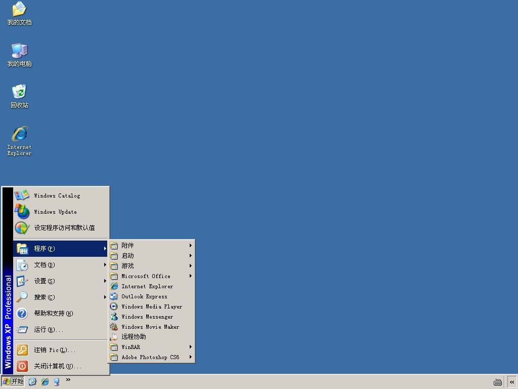Click the 游戏 folder icon in submenu
Screen dimensions: 518x389
(114, 265)
